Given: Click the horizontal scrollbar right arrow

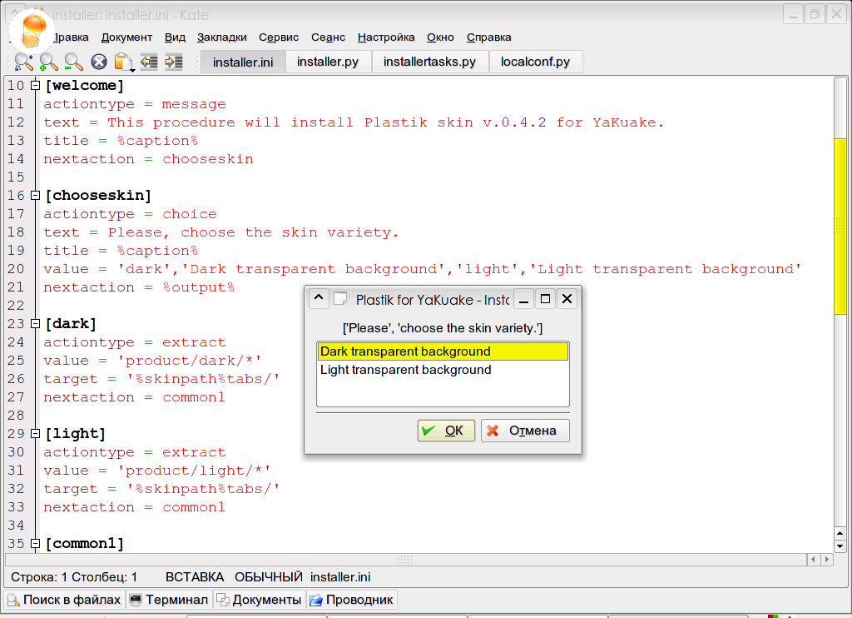Looking at the screenshot, I should click(827, 559).
